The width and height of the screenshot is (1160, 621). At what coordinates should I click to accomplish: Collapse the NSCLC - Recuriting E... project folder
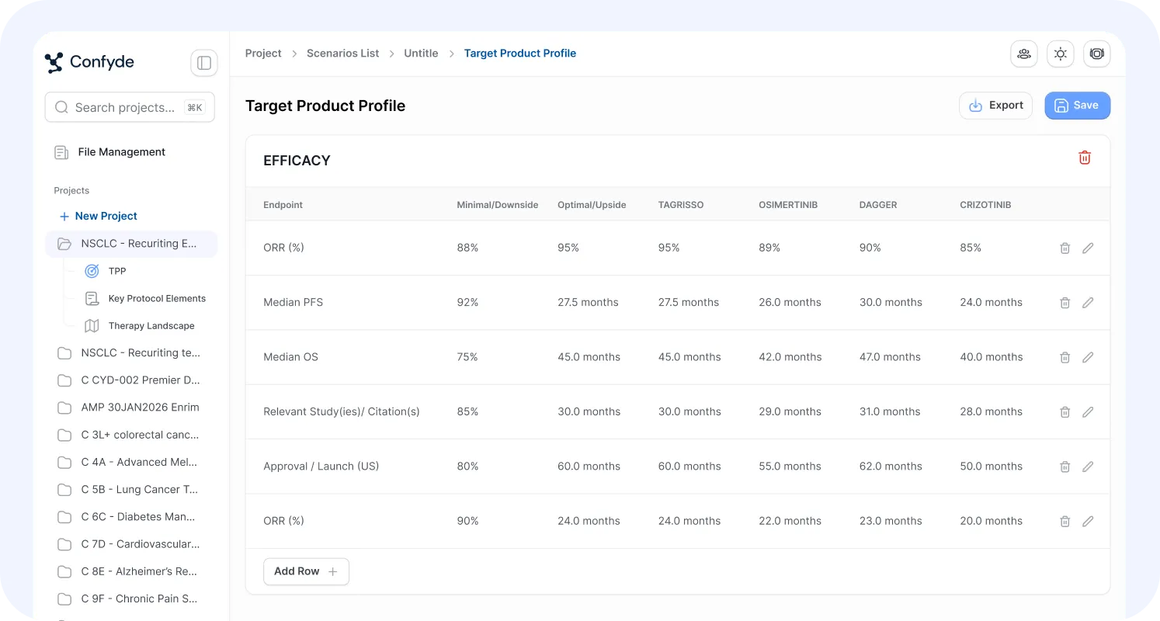(x=130, y=244)
